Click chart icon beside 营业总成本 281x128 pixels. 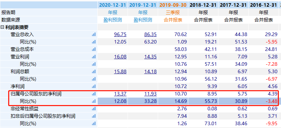pos(94,49)
